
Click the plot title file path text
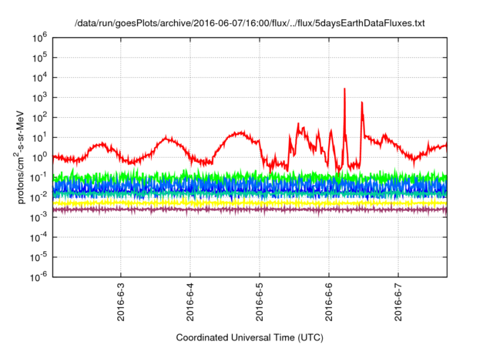[x=250, y=23]
